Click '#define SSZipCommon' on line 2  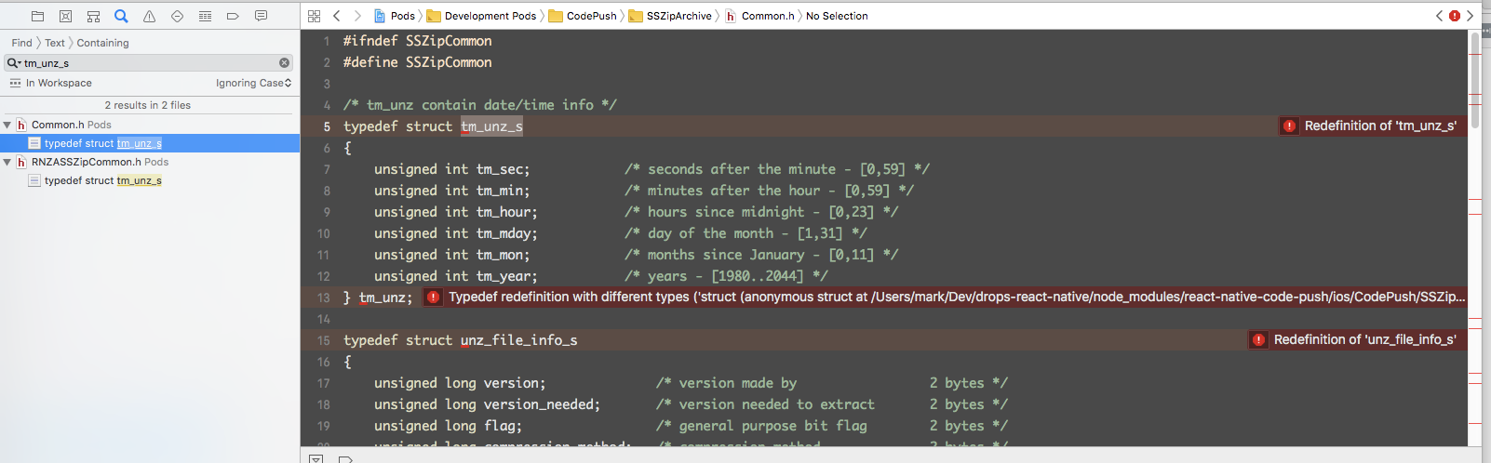pyautogui.click(x=418, y=62)
